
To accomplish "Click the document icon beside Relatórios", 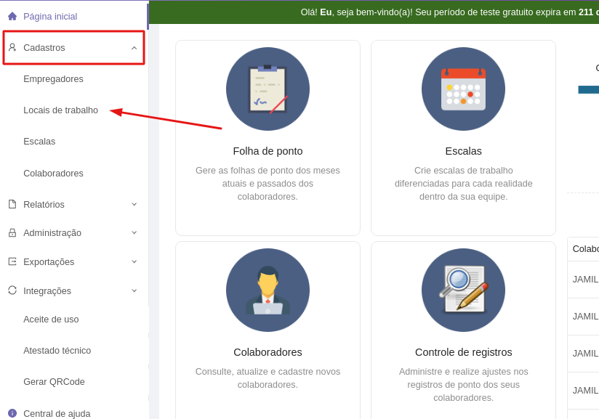I will point(12,204).
